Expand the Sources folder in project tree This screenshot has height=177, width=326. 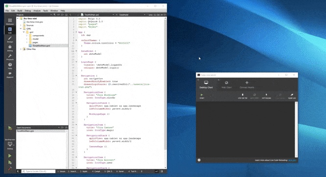[x=21, y=25]
